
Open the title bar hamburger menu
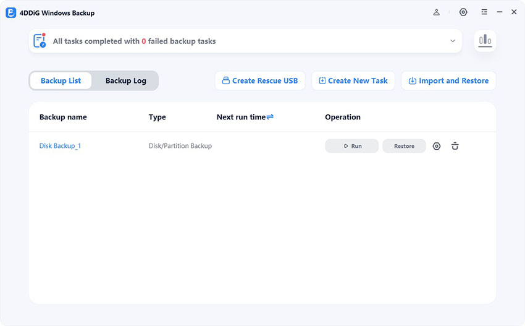click(484, 12)
